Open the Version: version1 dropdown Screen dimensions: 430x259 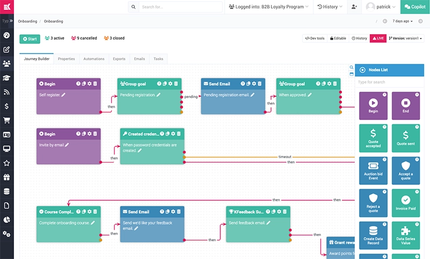point(405,39)
